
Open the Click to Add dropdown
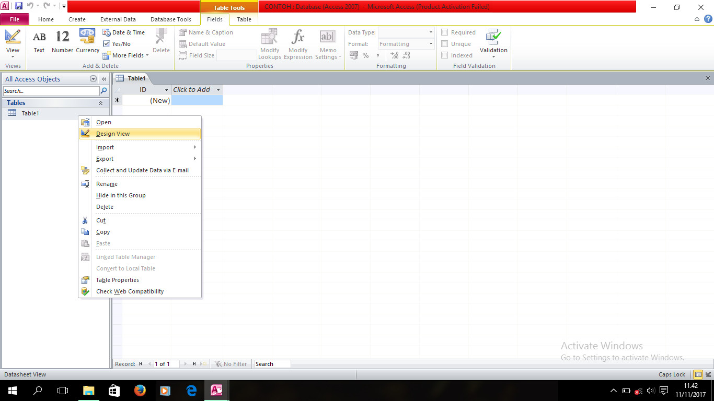pos(220,89)
